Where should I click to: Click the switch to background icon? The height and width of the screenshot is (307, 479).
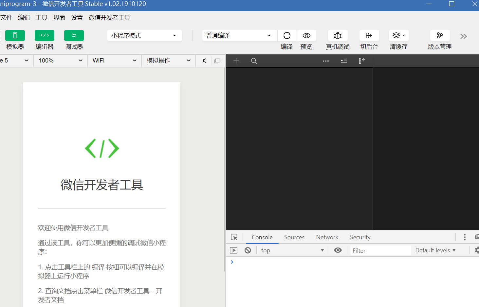point(369,36)
